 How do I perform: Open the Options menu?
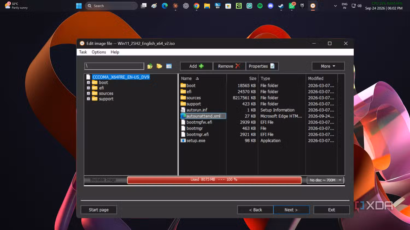(99, 52)
